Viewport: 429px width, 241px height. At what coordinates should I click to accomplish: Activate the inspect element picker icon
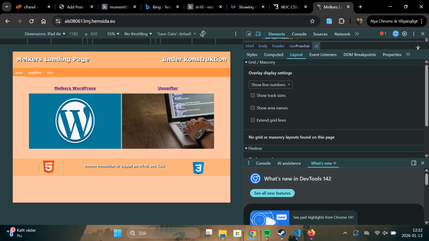coord(249,34)
